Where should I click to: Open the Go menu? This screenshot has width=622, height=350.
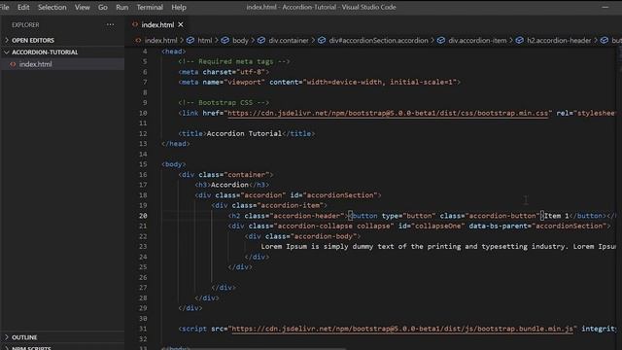pos(103,7)
